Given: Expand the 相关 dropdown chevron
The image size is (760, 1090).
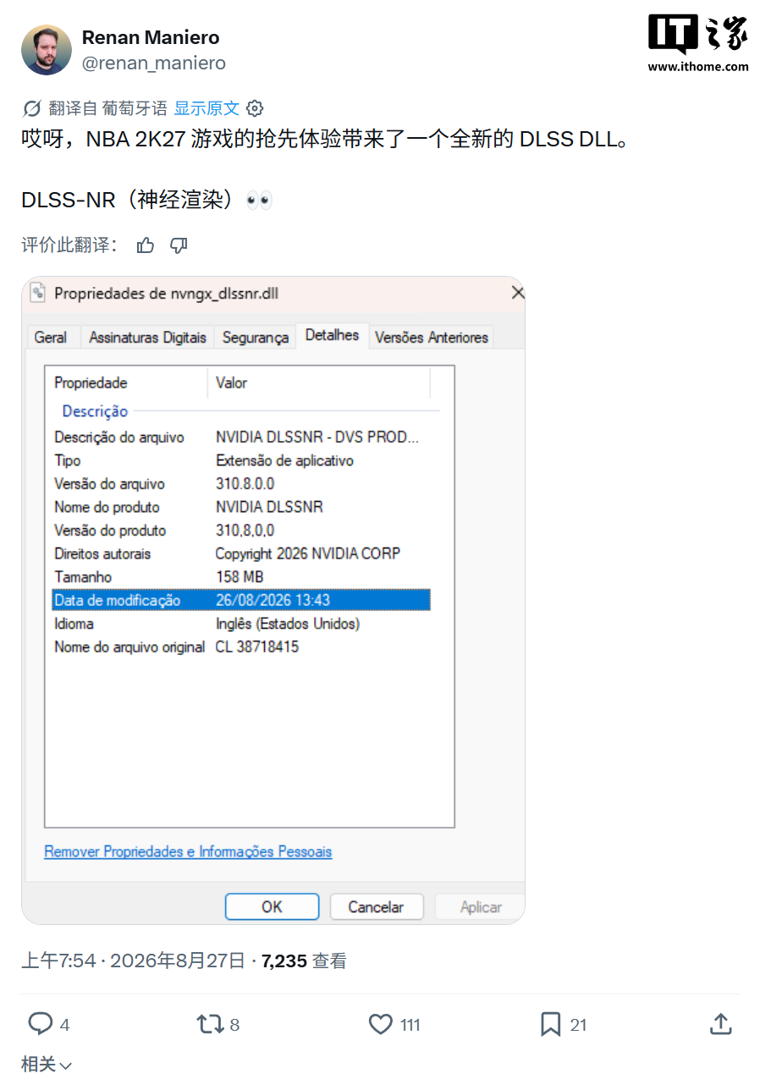Looking at the screenshot, I should point(66,1065).
